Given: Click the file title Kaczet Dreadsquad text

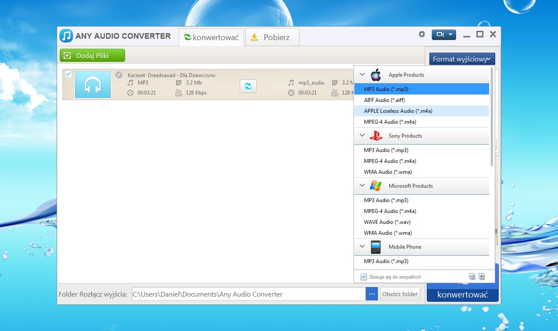Looking at the screenshot, I should tap(171, 75).
